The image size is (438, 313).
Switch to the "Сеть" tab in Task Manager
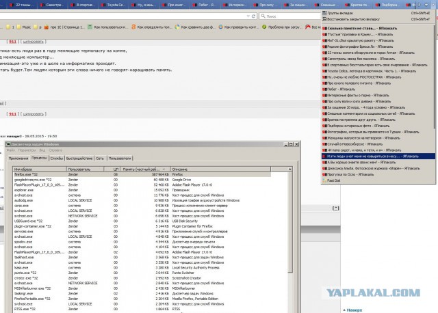tap(100, 159)
